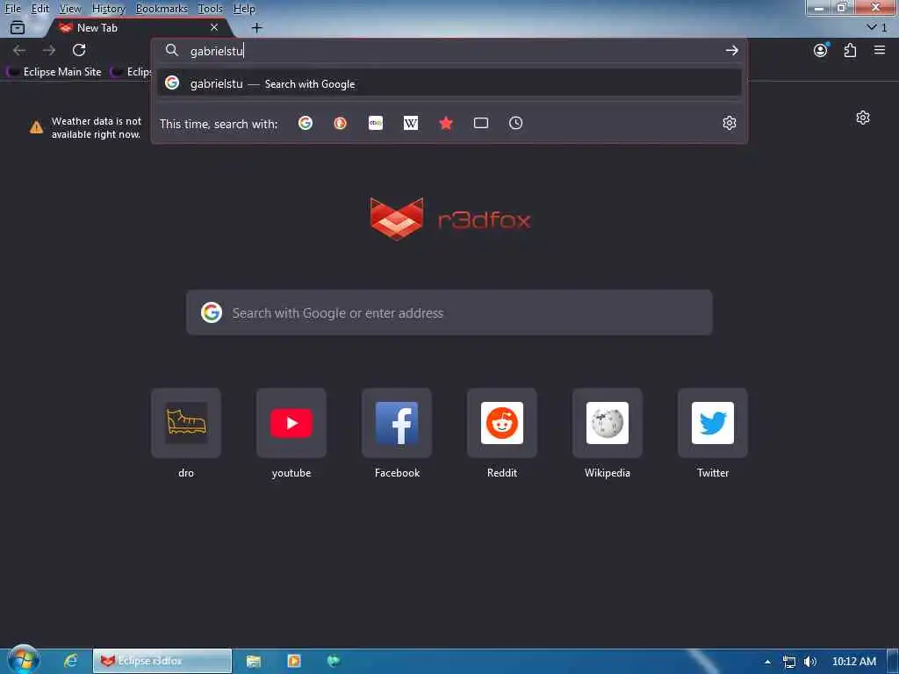Search this time with Wikipedia
Screen dimensions: 899x674
coord(411,123)
